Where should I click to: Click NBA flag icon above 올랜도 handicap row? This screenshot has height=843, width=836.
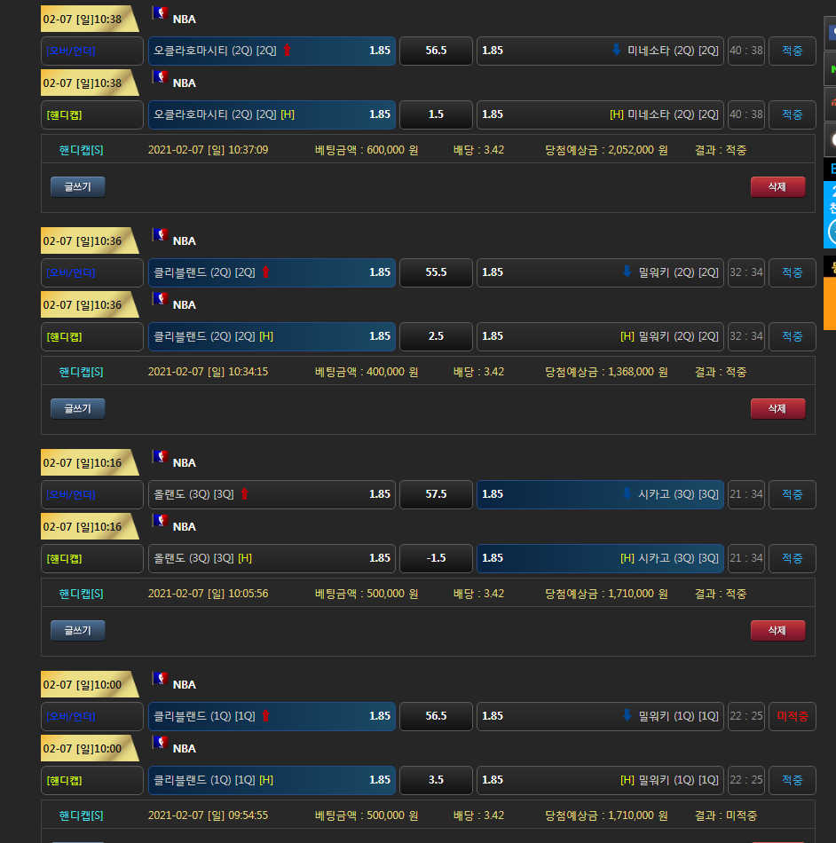click(x=160, y=521)
